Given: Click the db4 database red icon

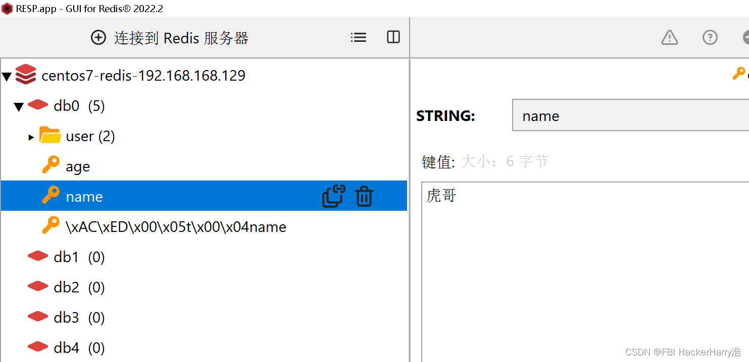Looking at the screenshot, I should tap(38, 347).
